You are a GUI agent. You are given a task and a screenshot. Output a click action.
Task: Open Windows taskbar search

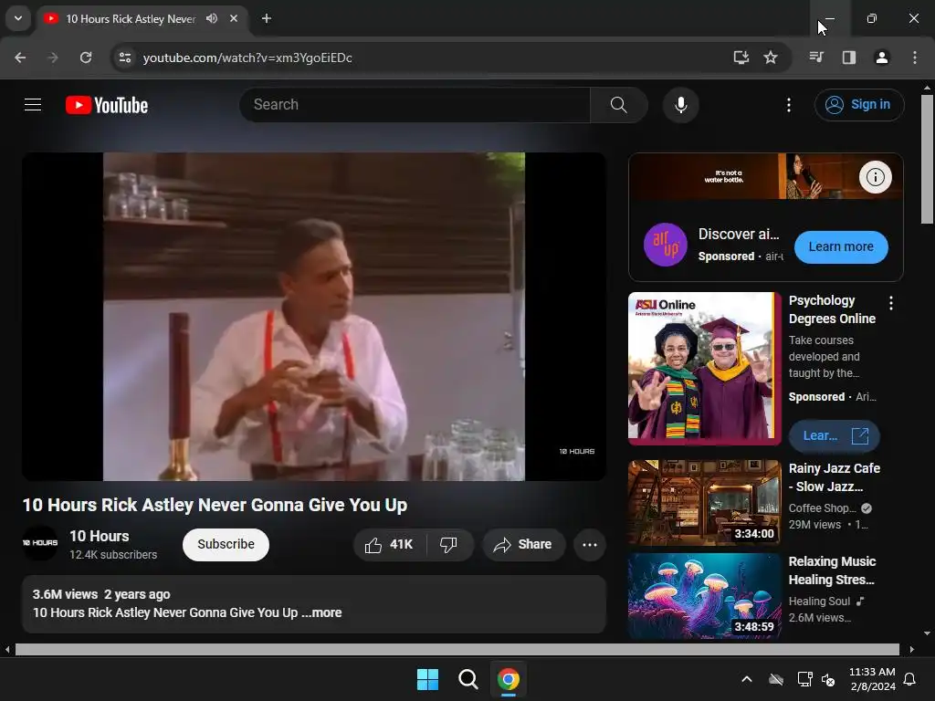[x=468, y=679]
